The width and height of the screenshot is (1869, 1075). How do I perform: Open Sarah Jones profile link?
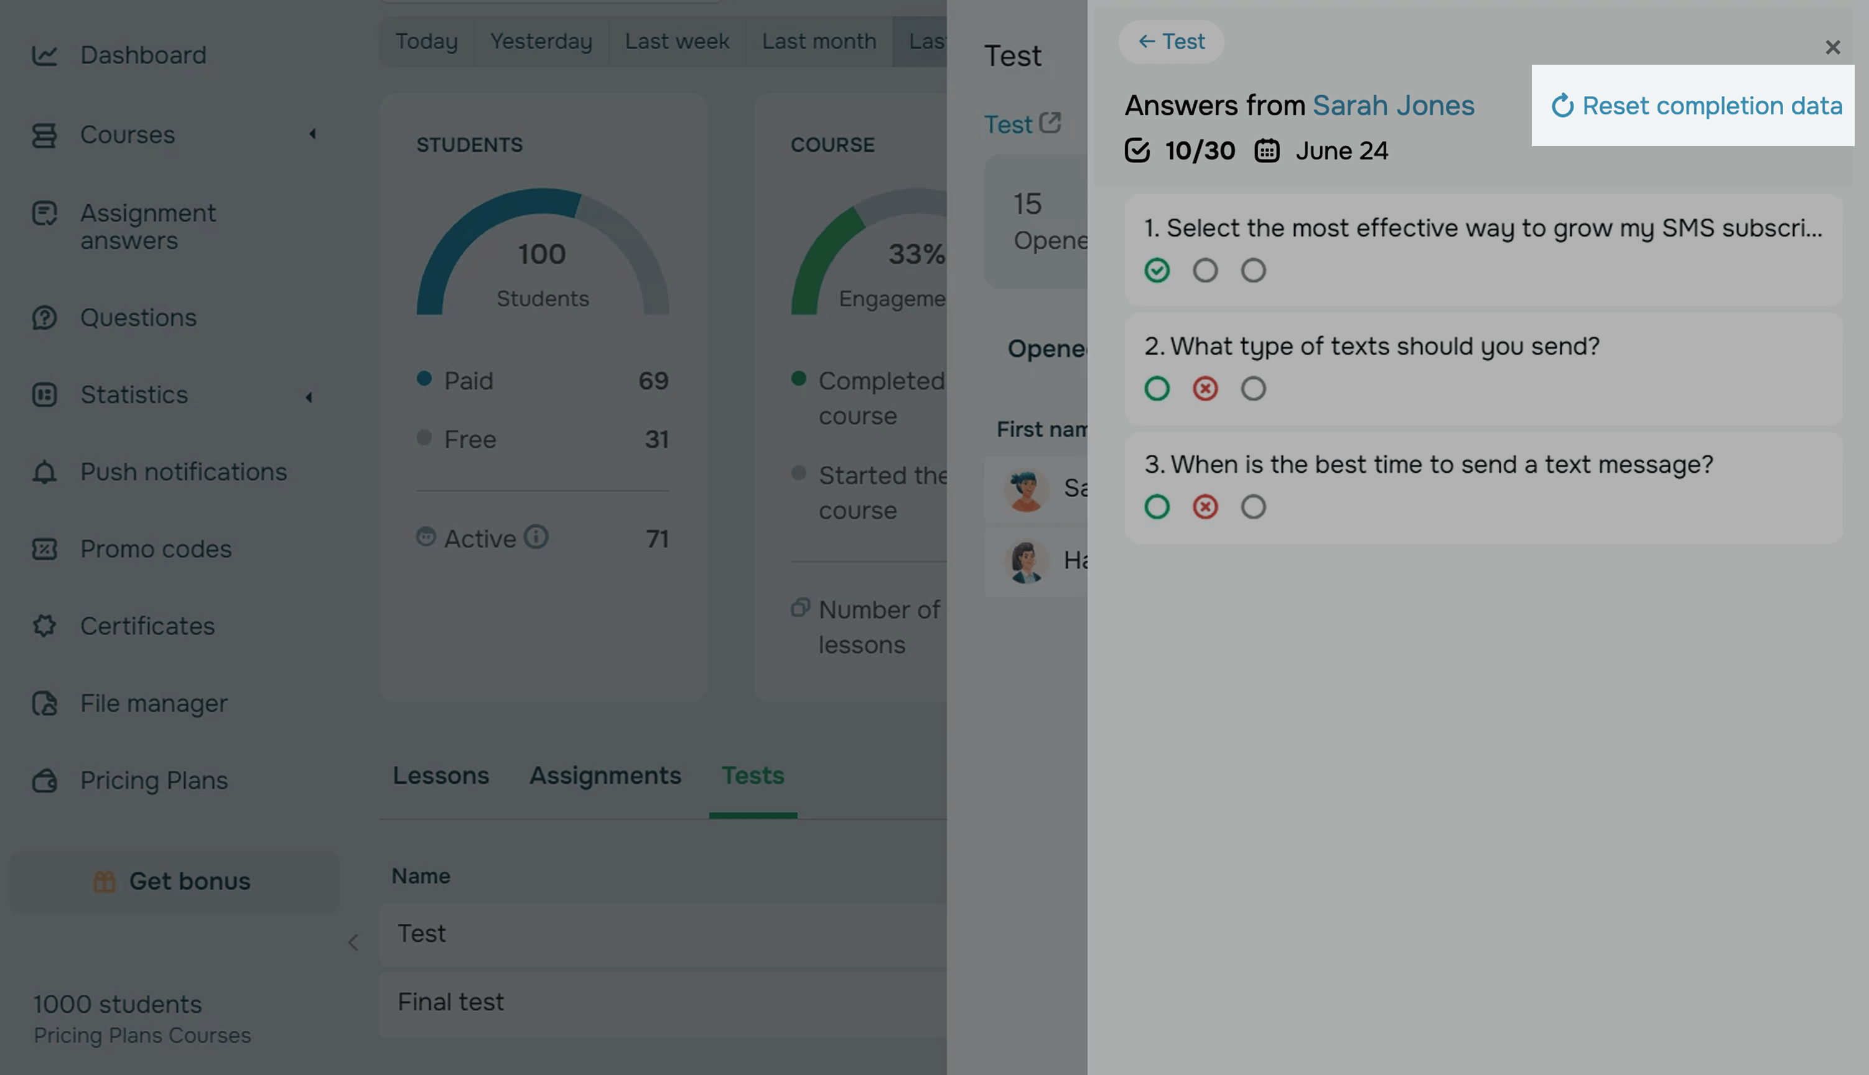point(1393,106)
